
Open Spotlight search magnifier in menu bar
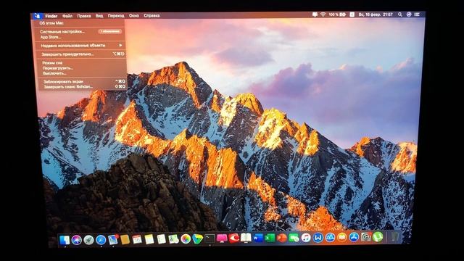coord(400,14)
